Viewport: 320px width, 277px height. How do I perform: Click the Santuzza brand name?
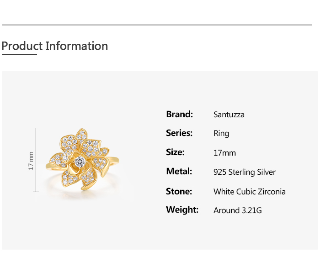point(229,115)
